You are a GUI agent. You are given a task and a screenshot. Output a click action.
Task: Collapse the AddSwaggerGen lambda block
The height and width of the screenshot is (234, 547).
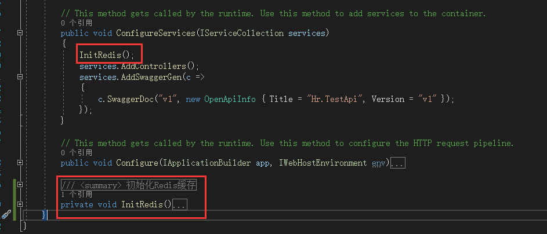(x=20, y=77)
